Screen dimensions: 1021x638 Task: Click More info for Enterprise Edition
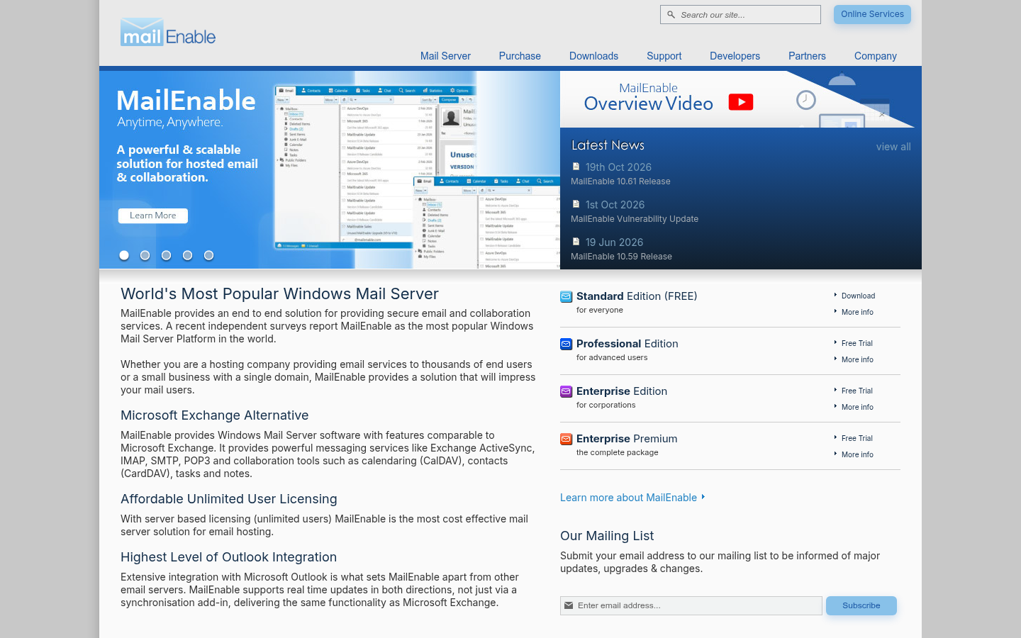[857, 407]
